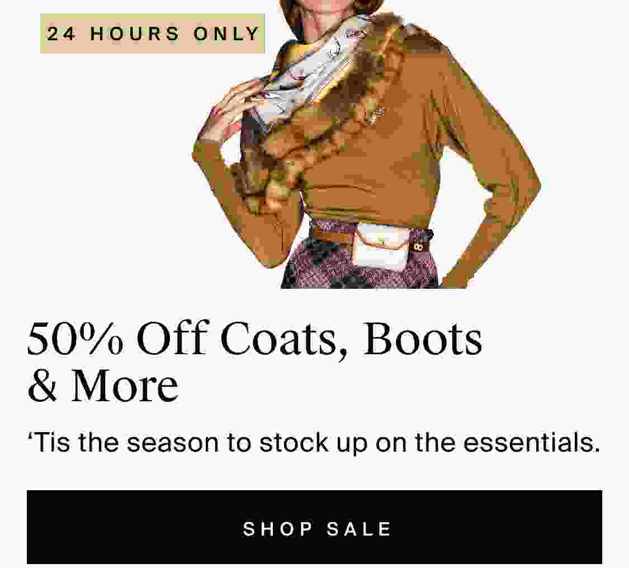
Task: Click the SHOP SALE button
Action: (314, 527)
